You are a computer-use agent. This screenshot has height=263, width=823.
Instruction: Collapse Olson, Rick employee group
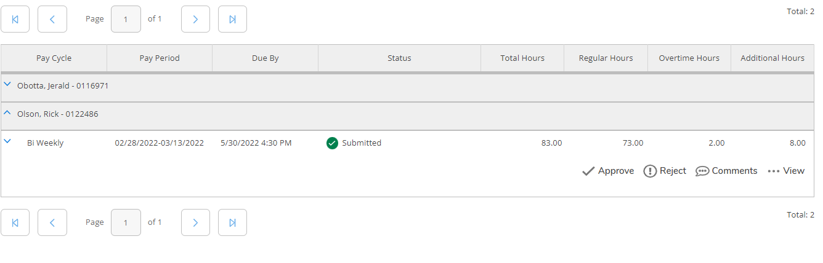click(x=7, y=113)
